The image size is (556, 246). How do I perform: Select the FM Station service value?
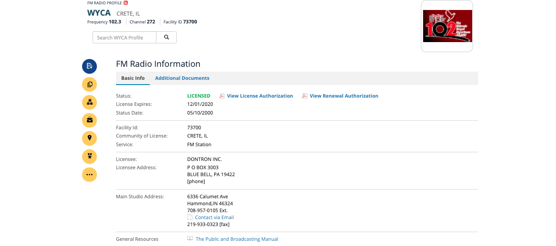[199, 144]
